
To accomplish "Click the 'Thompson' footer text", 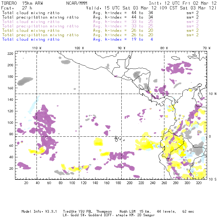I will pyautogui.click(x=104, y=212).
